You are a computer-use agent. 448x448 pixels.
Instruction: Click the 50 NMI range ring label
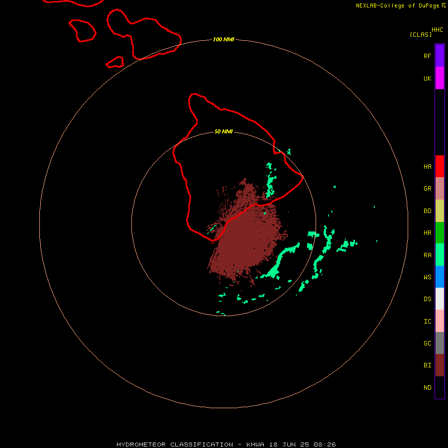click(x=224, y=131)
